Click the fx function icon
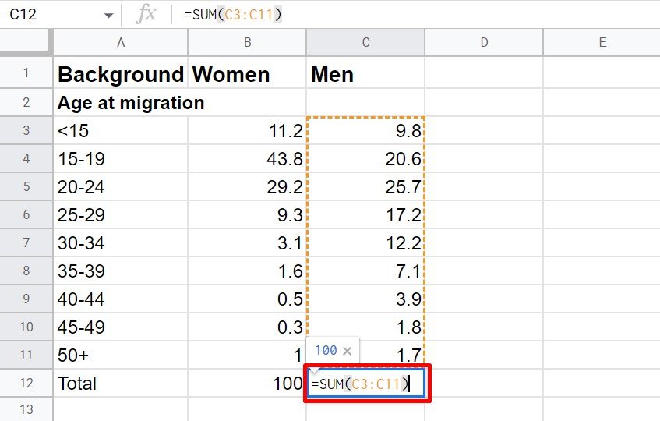This screenshot has height=421, width=660. (146, 14)
